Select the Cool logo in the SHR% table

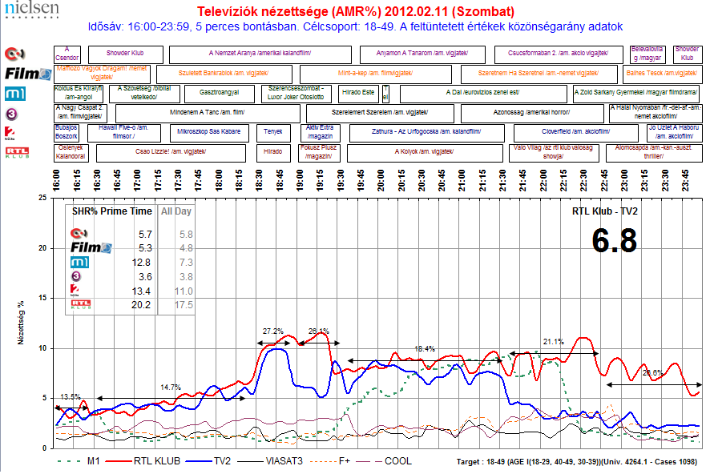tap(79, 233)
